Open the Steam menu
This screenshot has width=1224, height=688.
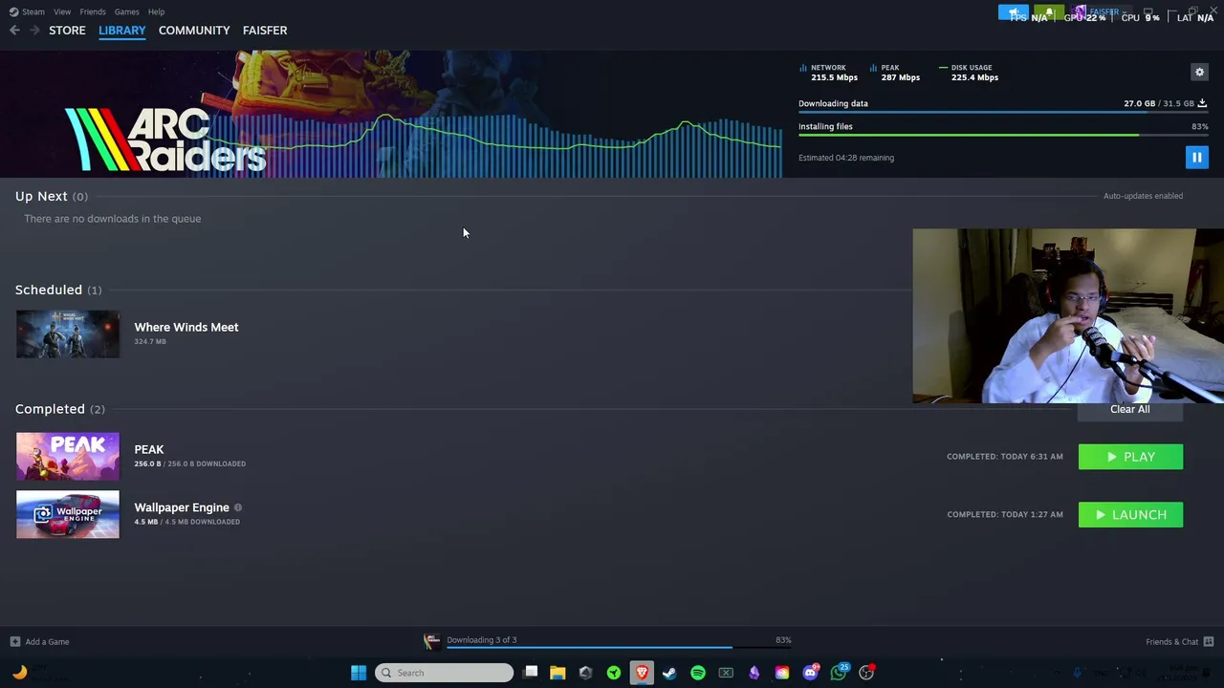coord(27,11)
